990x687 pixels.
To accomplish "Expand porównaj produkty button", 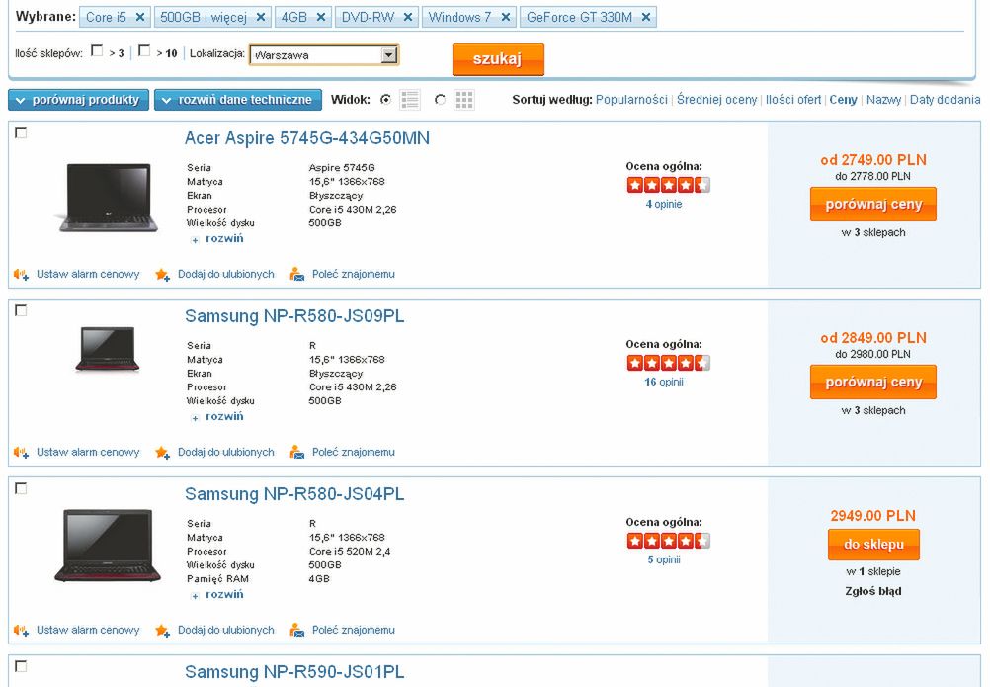I will coord(78,100).
